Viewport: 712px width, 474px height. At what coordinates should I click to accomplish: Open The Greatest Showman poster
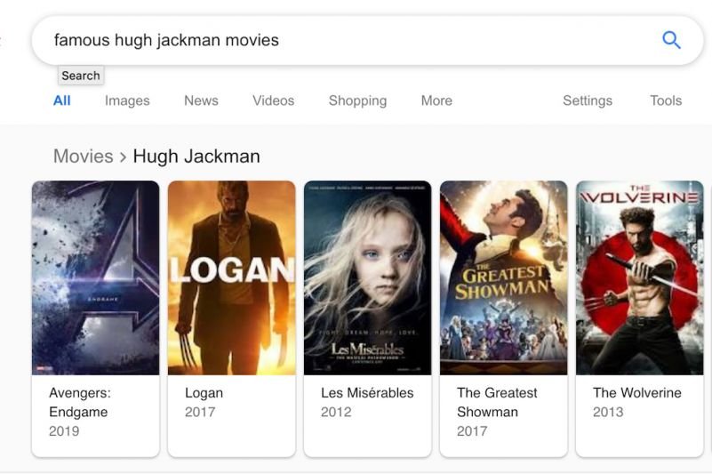pos(503,277)
